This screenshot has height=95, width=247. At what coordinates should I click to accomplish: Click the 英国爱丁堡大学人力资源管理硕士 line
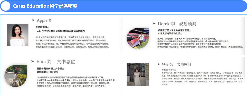coord(175,30)
